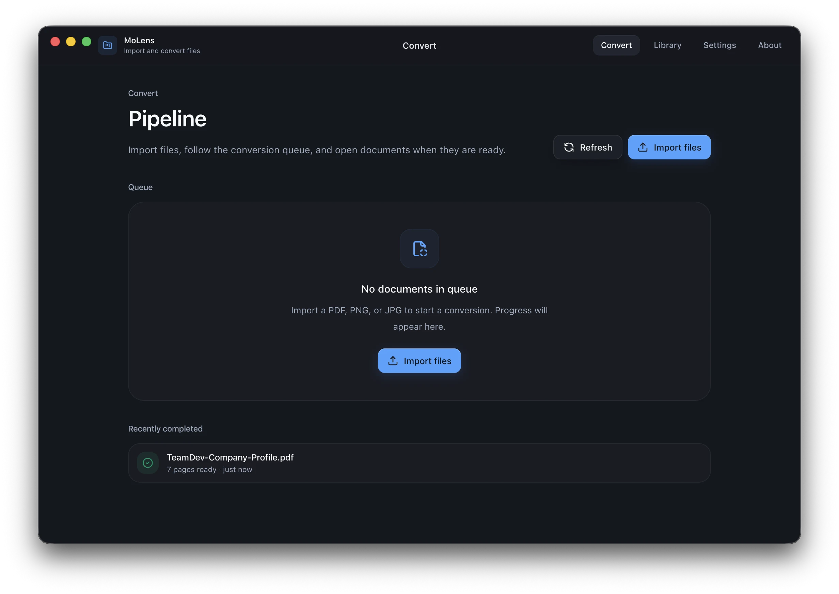This screenshot has width=839, height=594.
Task: Click Import files button beside Refresh
Action: coord(669,147)
